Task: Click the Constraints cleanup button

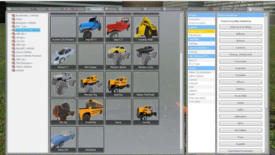Action: (x=241, y=61)
